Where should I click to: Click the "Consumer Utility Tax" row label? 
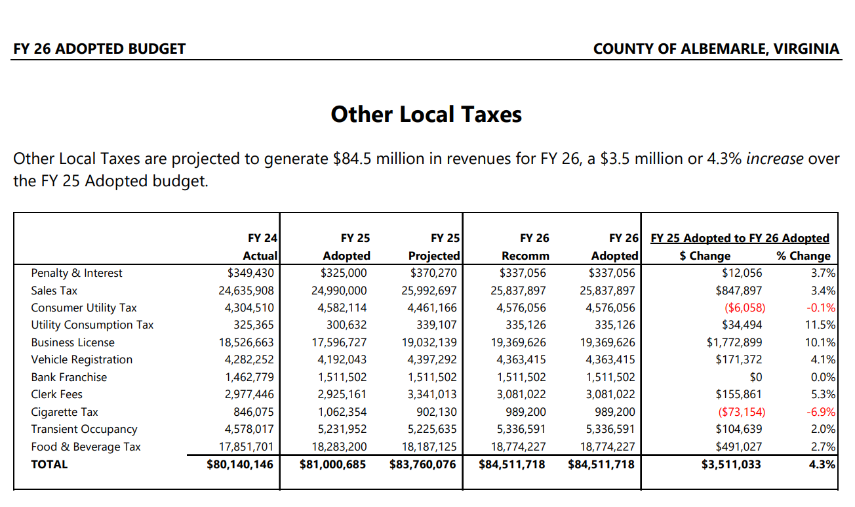[x=84, y=308]
